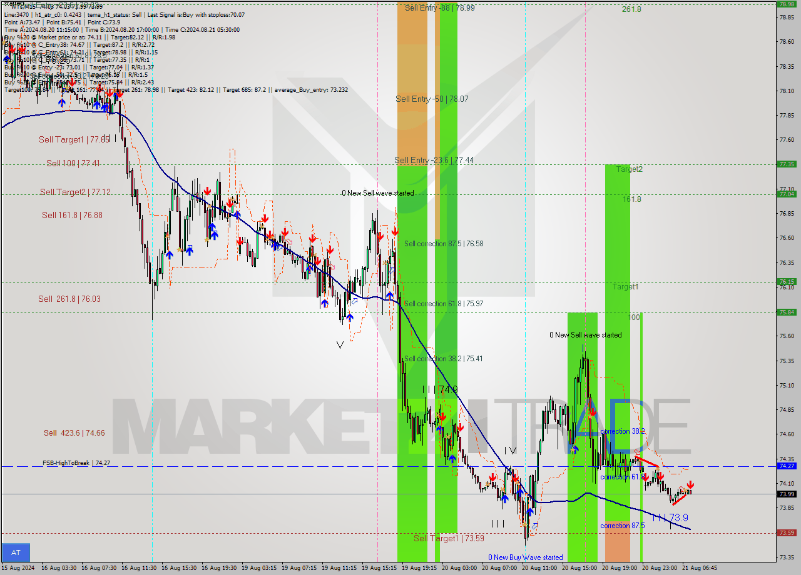This screenshot has width=801, height=575.
Task: Click the 'Sell Target2 | 77.12' label
Action: coord(75,192)
